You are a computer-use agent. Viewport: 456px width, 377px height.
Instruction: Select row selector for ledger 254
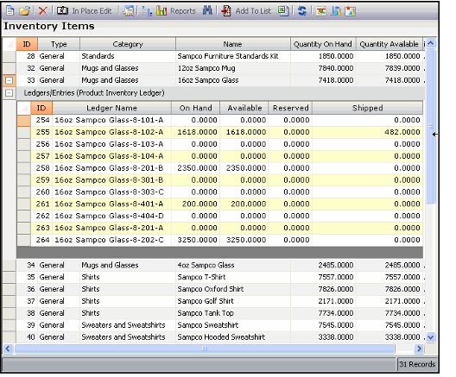pos(24,120)
